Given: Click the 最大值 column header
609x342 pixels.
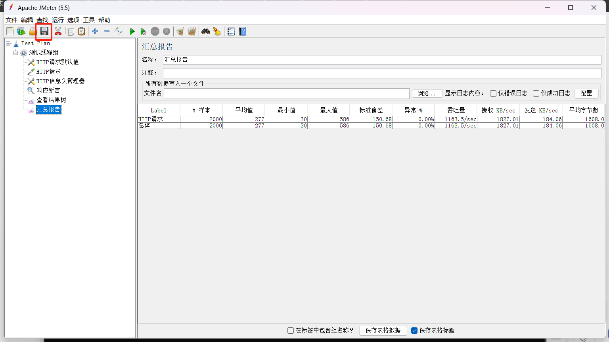Looking at the screenshot, I should (329, 110).
